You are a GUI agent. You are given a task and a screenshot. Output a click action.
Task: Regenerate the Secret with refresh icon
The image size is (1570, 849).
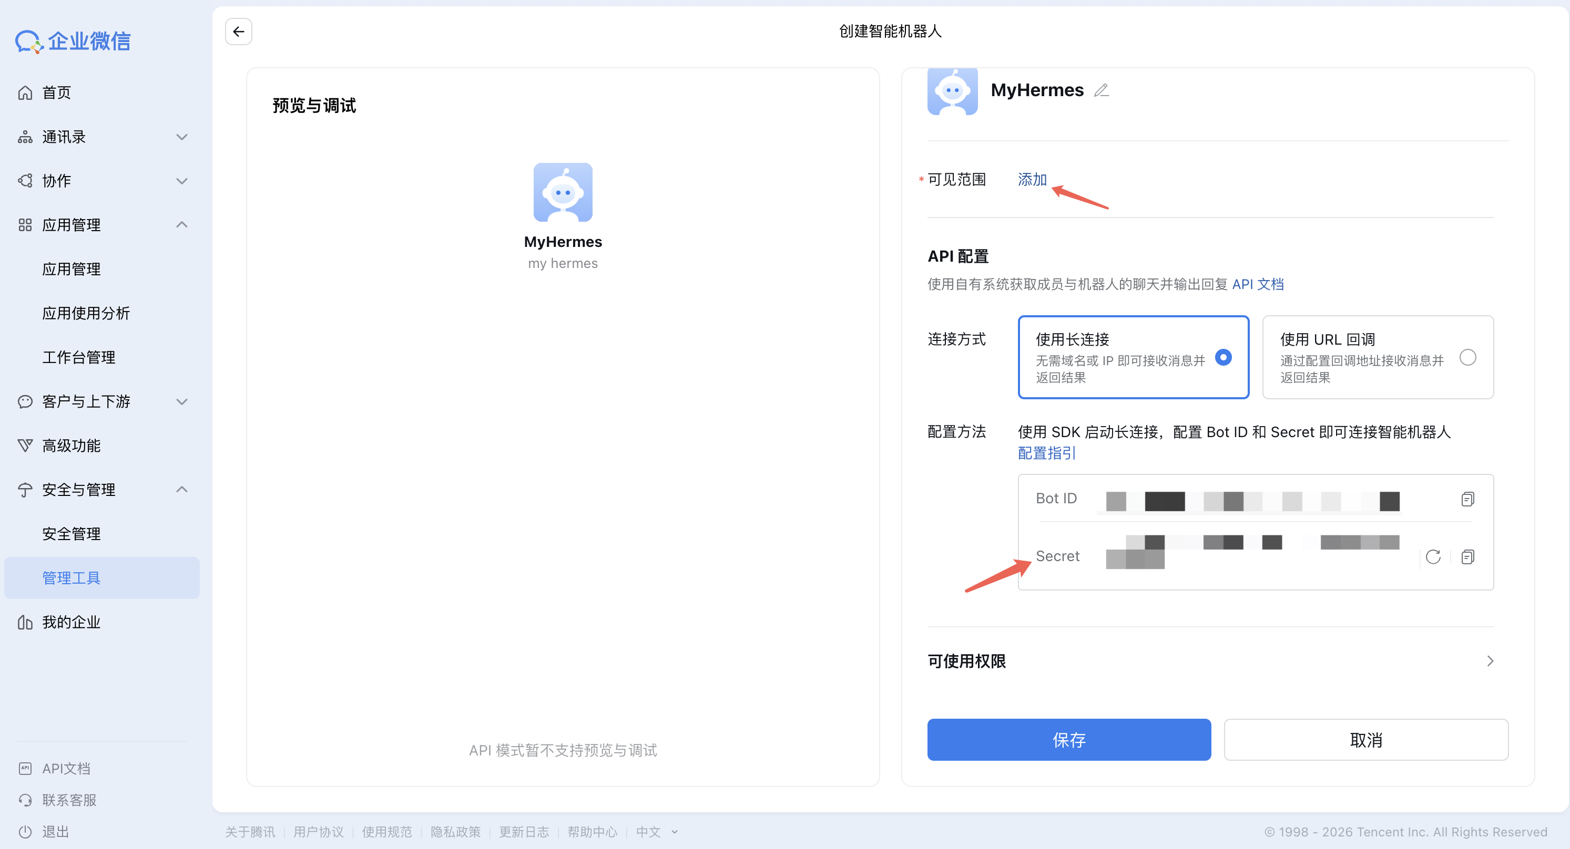coord(1433,557)
